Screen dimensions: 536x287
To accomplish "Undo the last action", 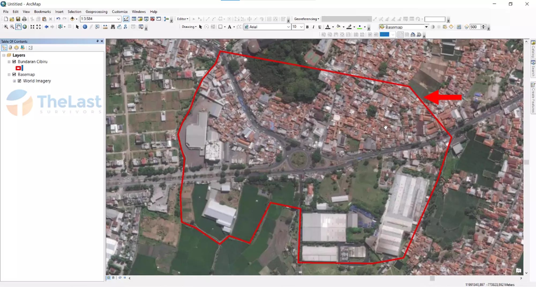I will coord(58,19).
